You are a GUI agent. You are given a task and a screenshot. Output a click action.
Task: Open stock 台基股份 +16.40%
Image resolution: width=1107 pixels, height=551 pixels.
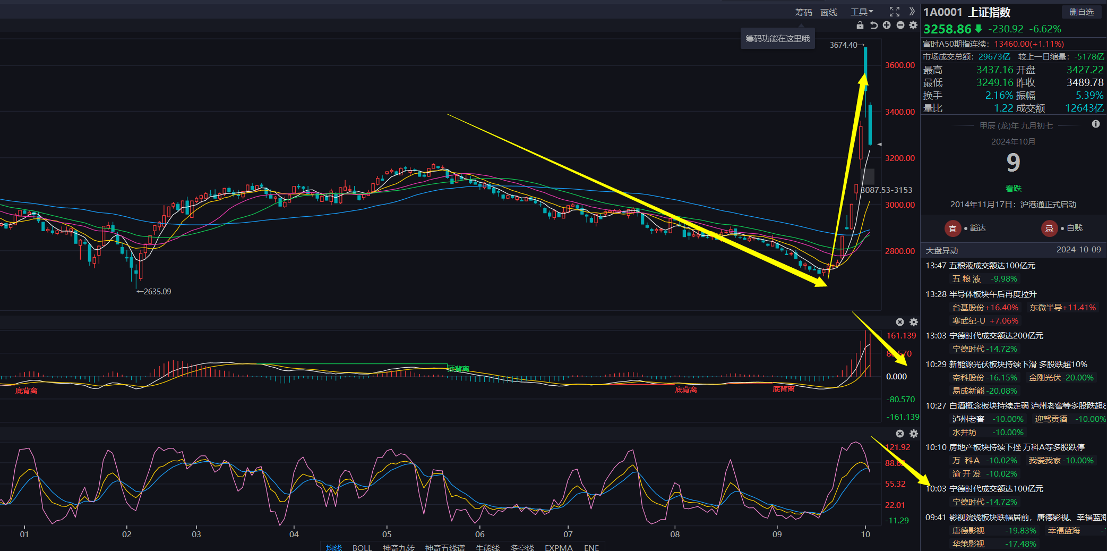985,308
